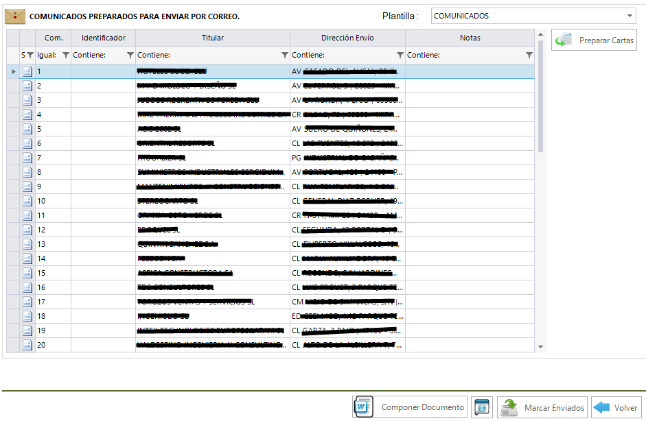
Task: Open the filter icon on Notas column
Action: click(529, 55)
